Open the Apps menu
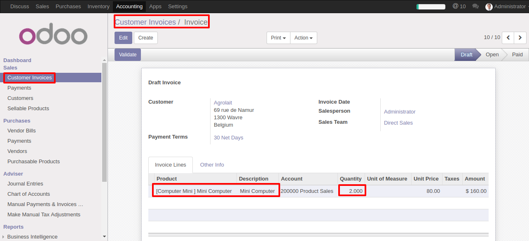This screenshot has height=241, width=529. 155,7
